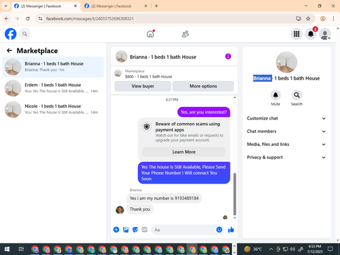
Task: Choose a GIF icon
Action: tap(145, 230)
